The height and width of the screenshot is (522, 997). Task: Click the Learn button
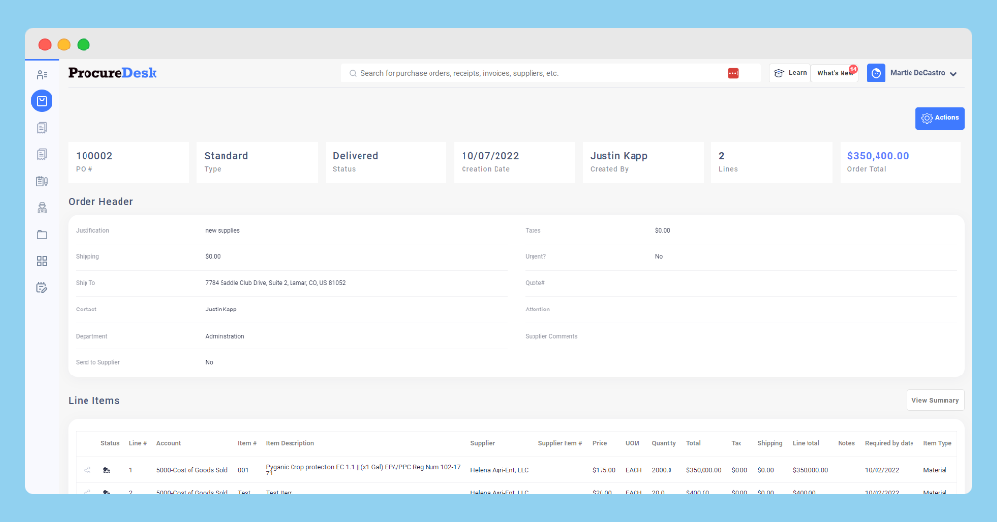tap(790, 73)
